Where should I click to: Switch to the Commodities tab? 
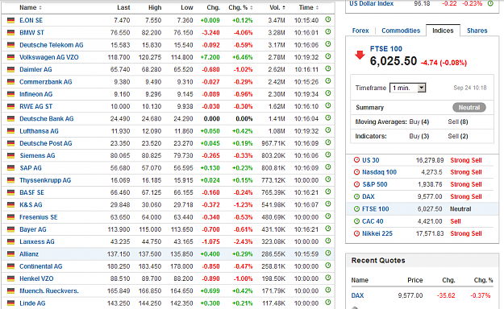(x=401, y=31)
